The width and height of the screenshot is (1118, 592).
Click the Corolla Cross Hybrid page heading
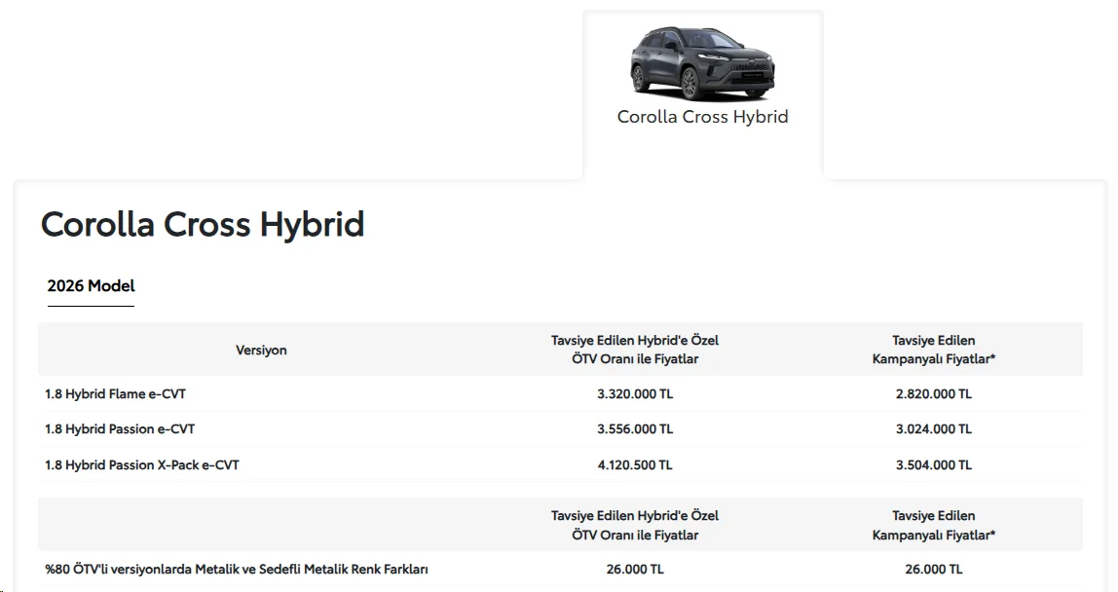click(x=203, y=224)
